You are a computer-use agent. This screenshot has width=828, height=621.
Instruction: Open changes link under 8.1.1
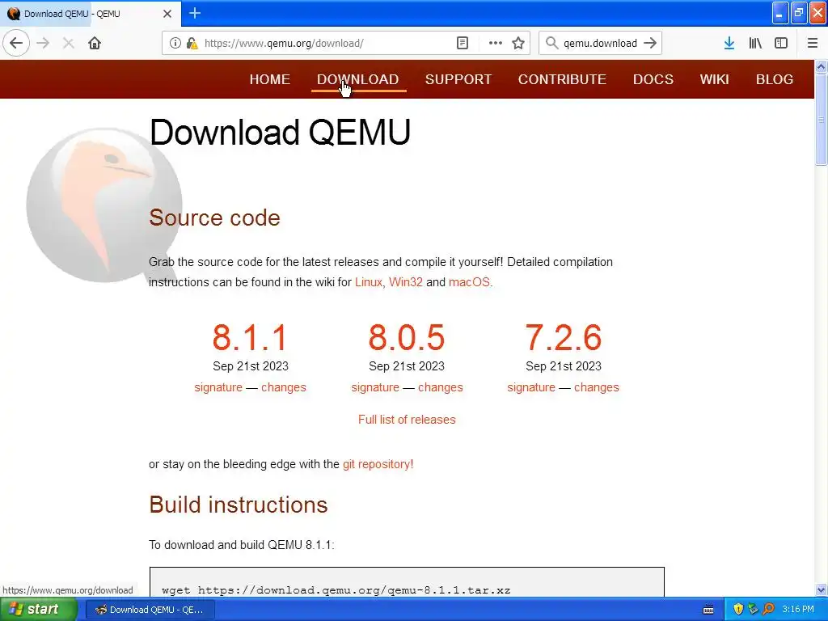pos(284,387)
